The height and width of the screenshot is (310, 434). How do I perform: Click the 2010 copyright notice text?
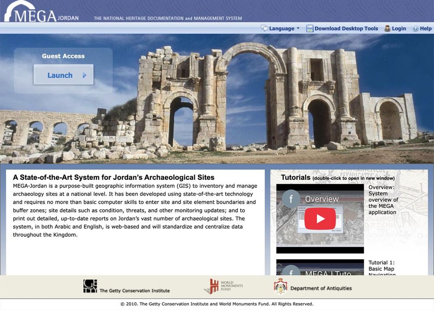217,304
